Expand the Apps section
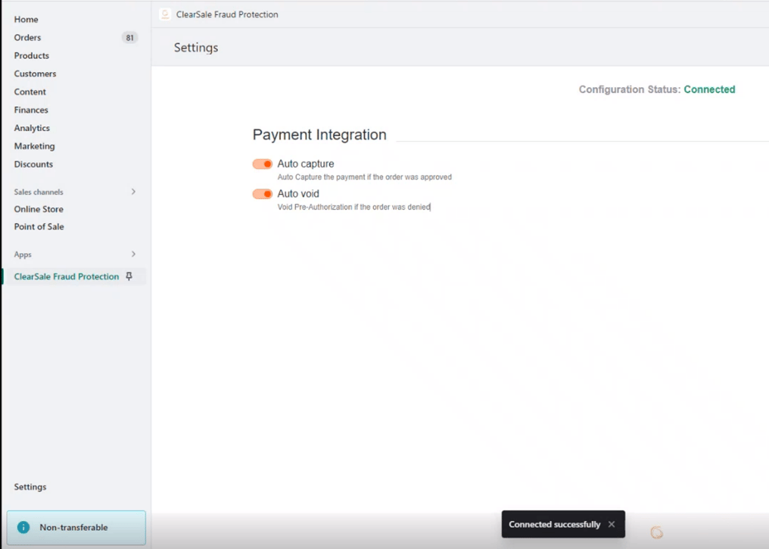769x549 pixels. tap(133, 254)
